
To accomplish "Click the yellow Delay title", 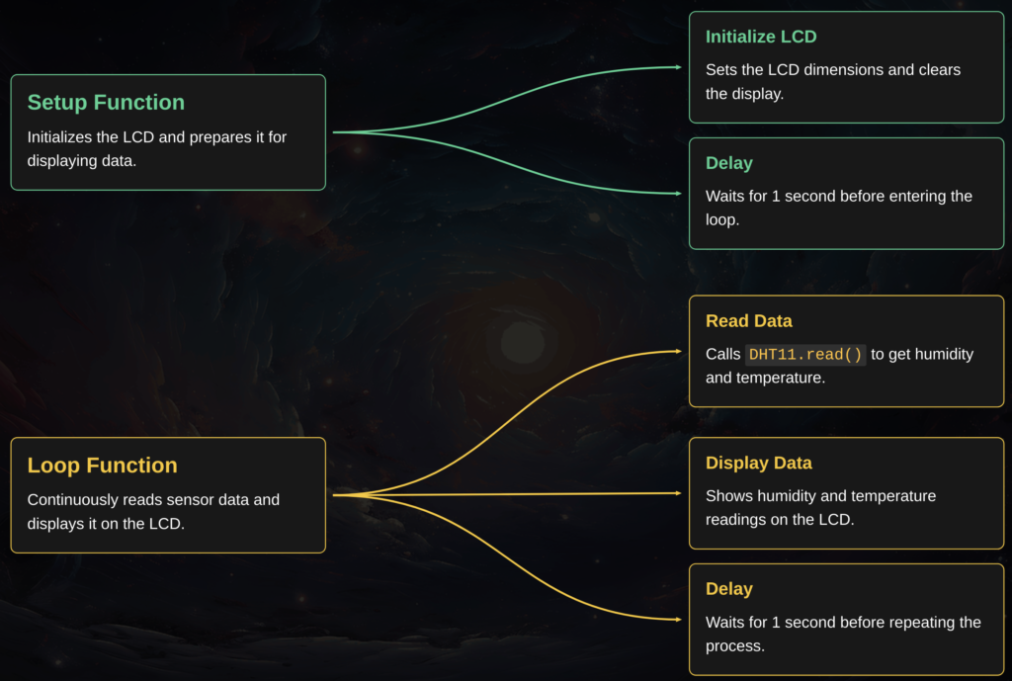I will [x=728, y=589].
